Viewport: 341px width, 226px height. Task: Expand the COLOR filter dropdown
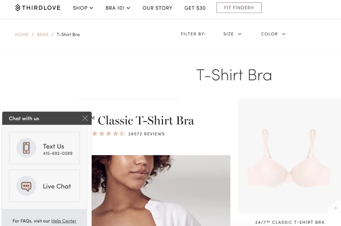tap(273, 34)
